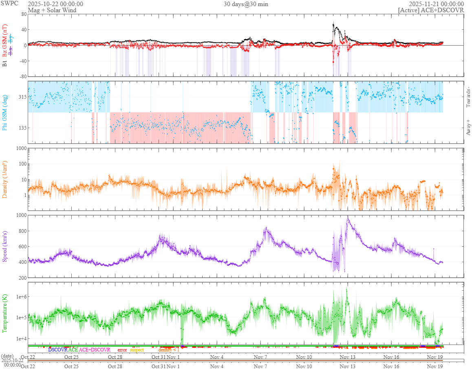Click the 'Bt' axis label
The height and width of the screenshot is (369, 472).
click(4, 63)
